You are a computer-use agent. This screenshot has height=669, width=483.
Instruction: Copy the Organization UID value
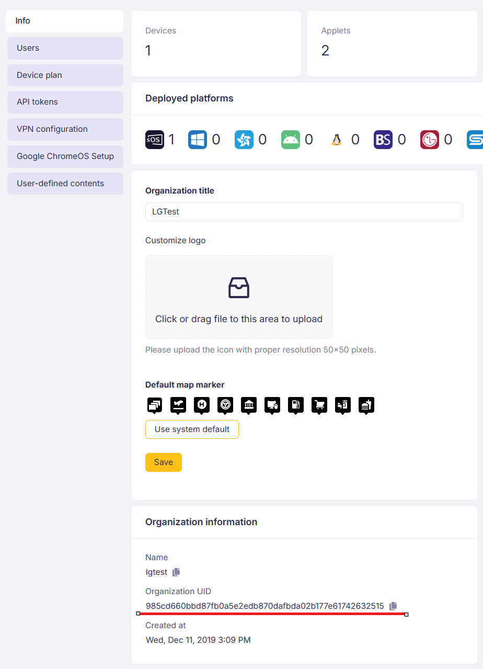point(393,606)
